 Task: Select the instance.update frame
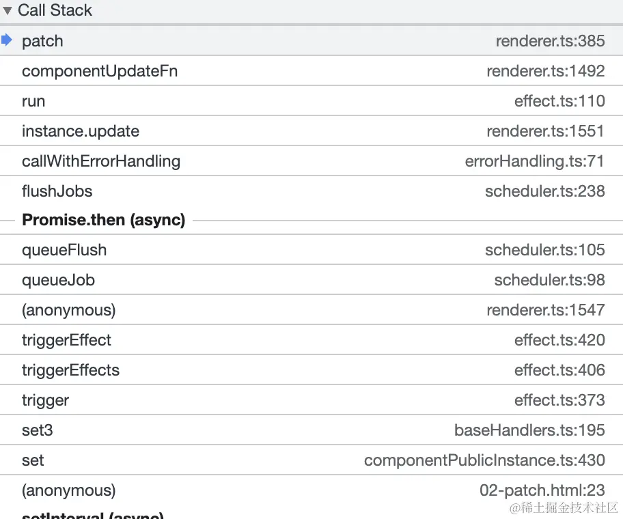(81, 131)
